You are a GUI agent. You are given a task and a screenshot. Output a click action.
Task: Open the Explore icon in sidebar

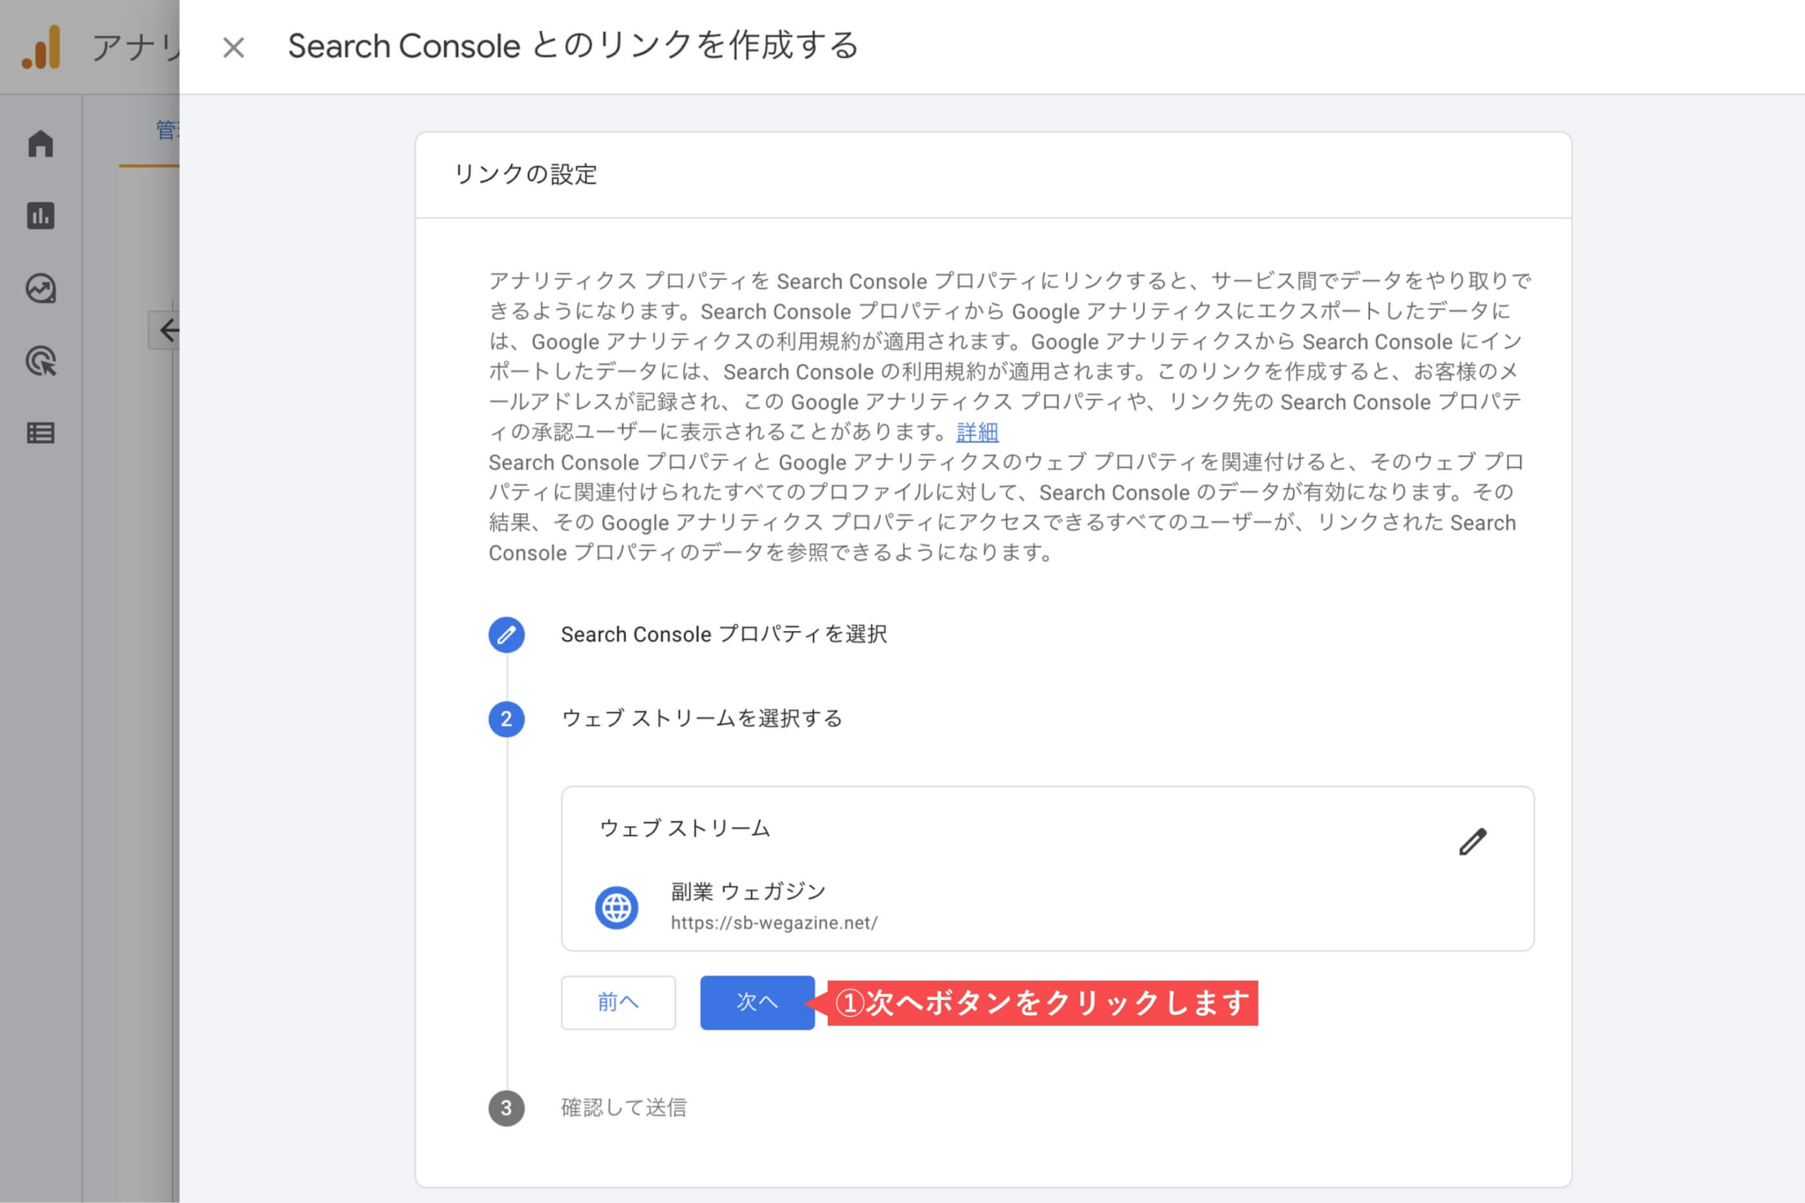pyautogui.click(x=41, y=288)
